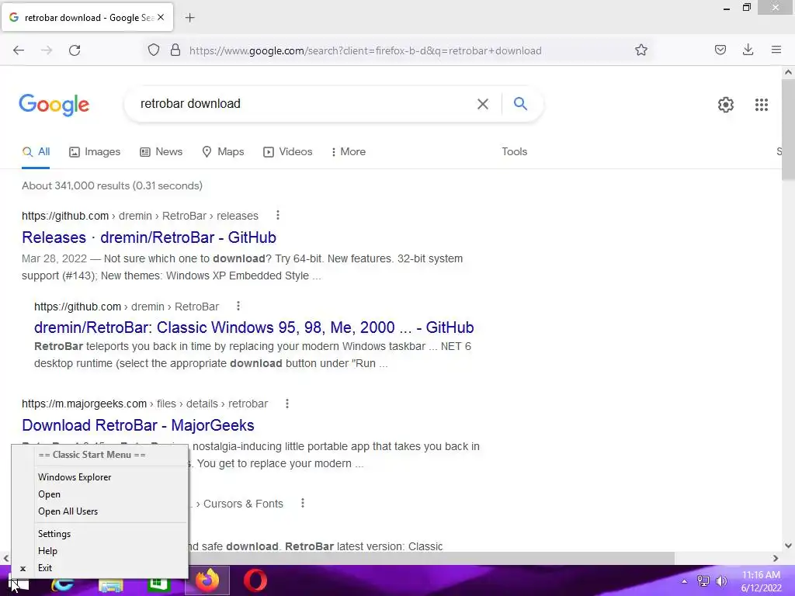Open the Internet Explorer taskbar icon
Viewport: 795px width, 596px height.
point(63,585)
